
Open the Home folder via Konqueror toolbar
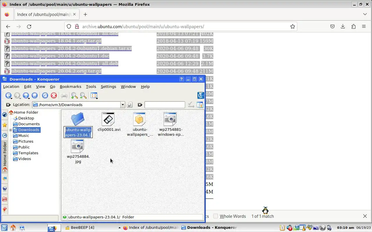coord(35,95)
